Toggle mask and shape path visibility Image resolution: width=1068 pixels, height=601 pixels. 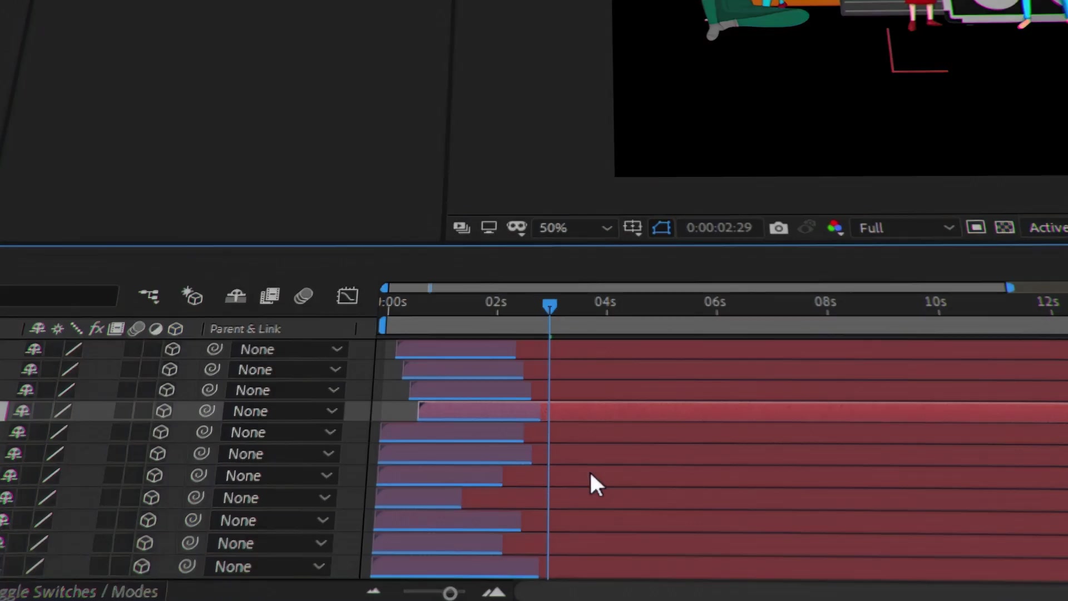(661, 228)
